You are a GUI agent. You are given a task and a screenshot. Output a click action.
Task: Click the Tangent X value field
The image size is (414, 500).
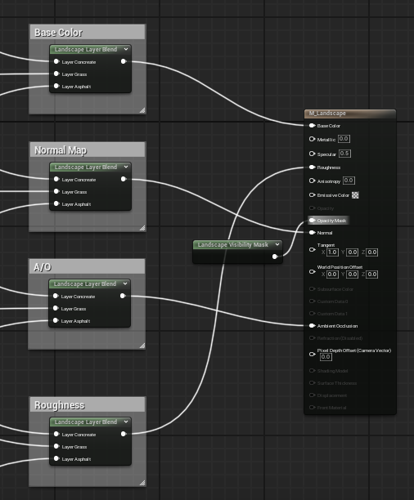332,252
